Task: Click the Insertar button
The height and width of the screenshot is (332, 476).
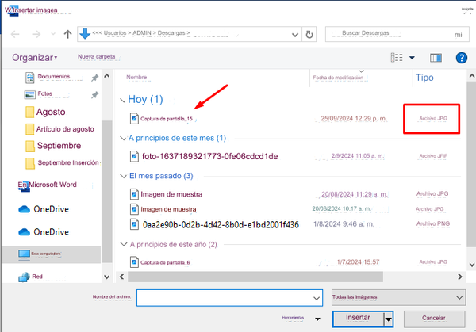Action: point(358,319)
